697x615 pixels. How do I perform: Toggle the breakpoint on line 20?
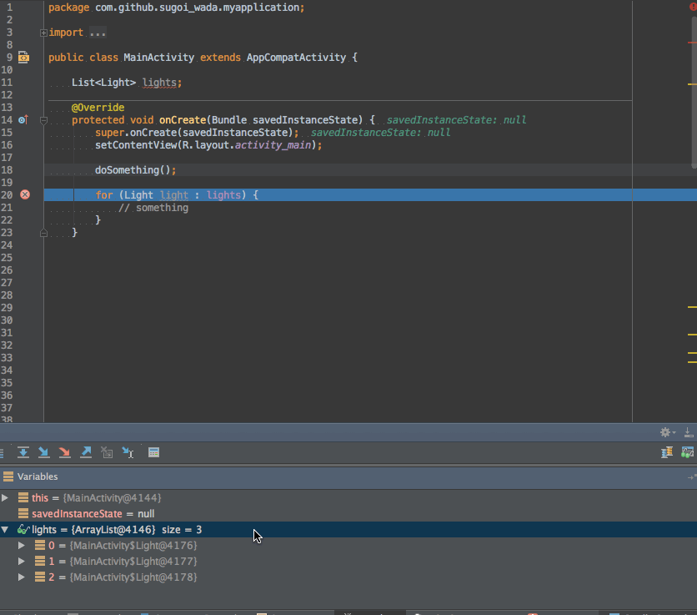[24, 194]
